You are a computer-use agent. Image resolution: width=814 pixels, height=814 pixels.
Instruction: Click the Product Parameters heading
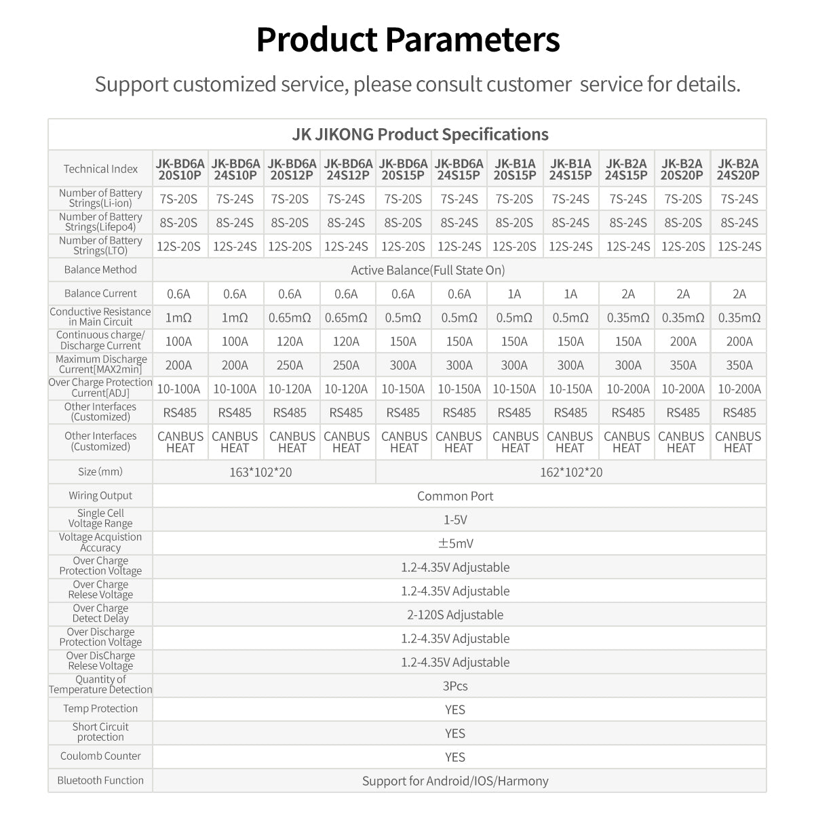408,39
